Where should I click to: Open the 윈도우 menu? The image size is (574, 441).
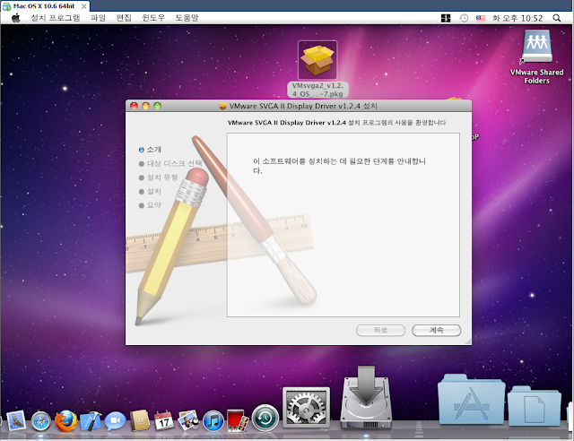(153, 18)
